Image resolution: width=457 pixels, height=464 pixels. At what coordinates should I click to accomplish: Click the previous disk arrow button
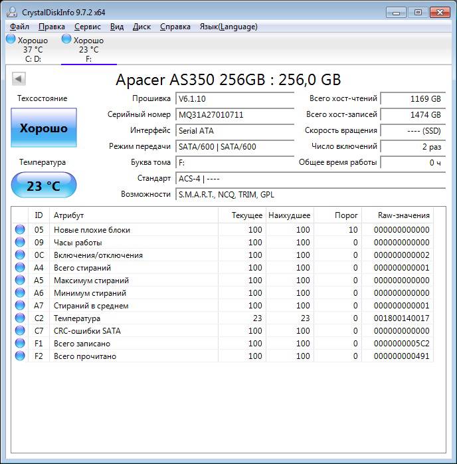point(19,79)
